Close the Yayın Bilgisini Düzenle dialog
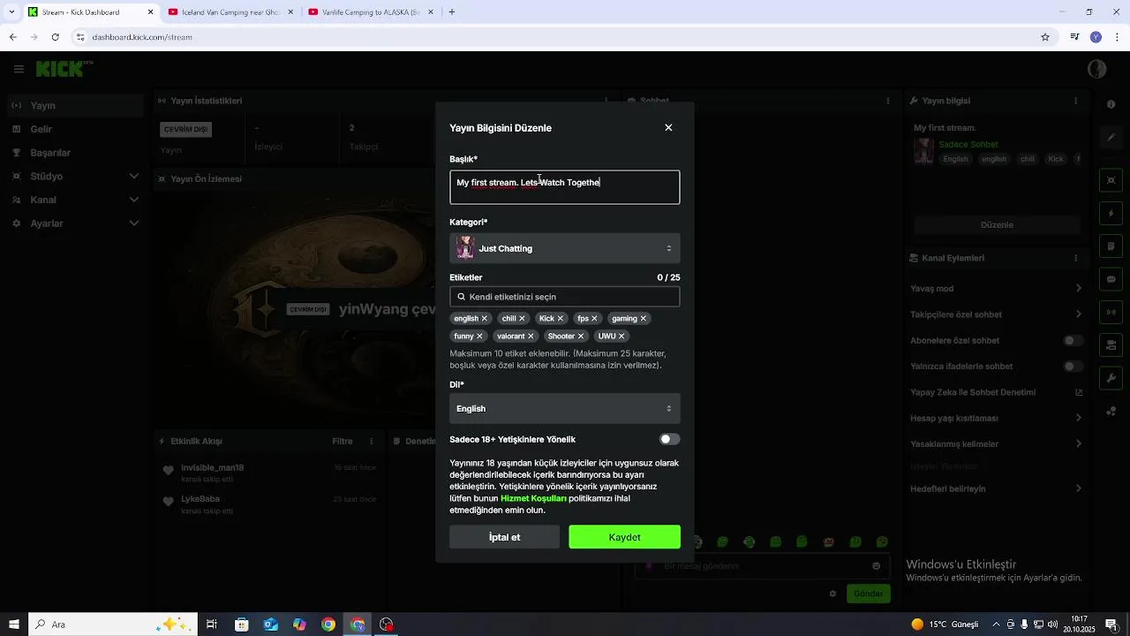Viewport: 1130px width, 636px height. coord(668,127)
